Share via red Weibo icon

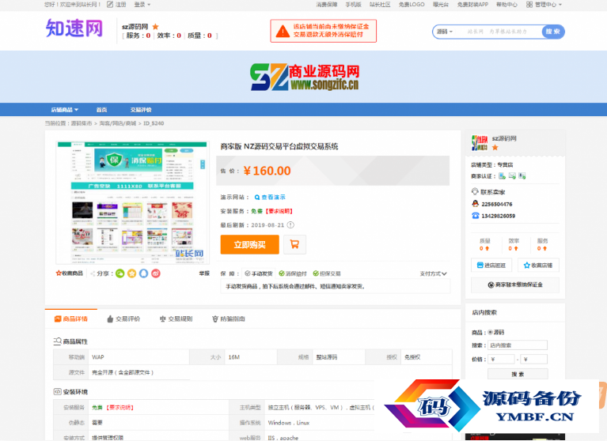pyautogui.click(x=156, y=273)
